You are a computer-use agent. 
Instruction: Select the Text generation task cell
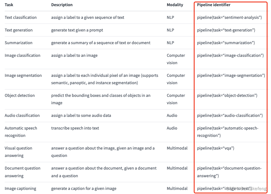coord(19,30)
